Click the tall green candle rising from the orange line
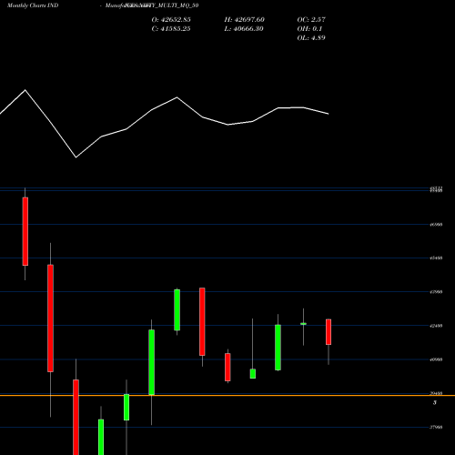This screenshot has width=455, height=455. (x=151, y=362)
